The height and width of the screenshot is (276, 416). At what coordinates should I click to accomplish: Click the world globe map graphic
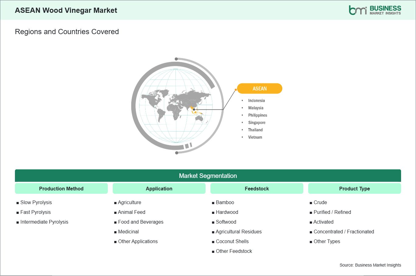pyautogui.click(x=178, y=106)
